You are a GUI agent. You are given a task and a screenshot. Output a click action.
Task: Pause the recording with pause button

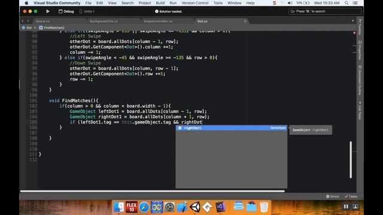pos(346,207)
